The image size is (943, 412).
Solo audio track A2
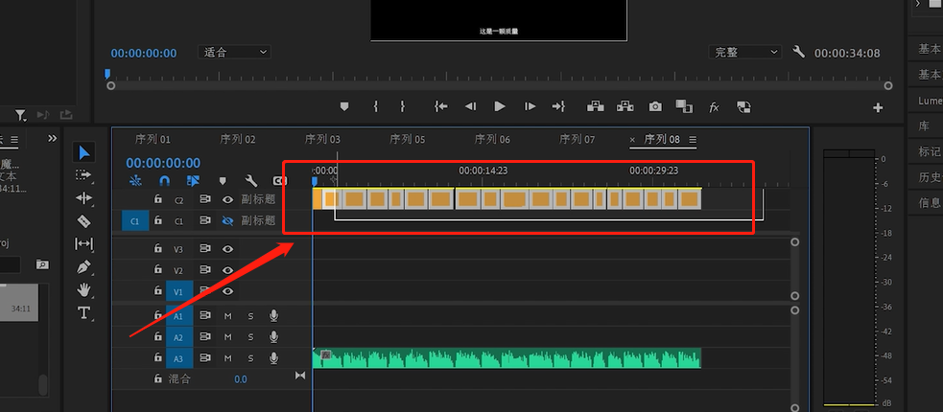[x=250, y=337]
